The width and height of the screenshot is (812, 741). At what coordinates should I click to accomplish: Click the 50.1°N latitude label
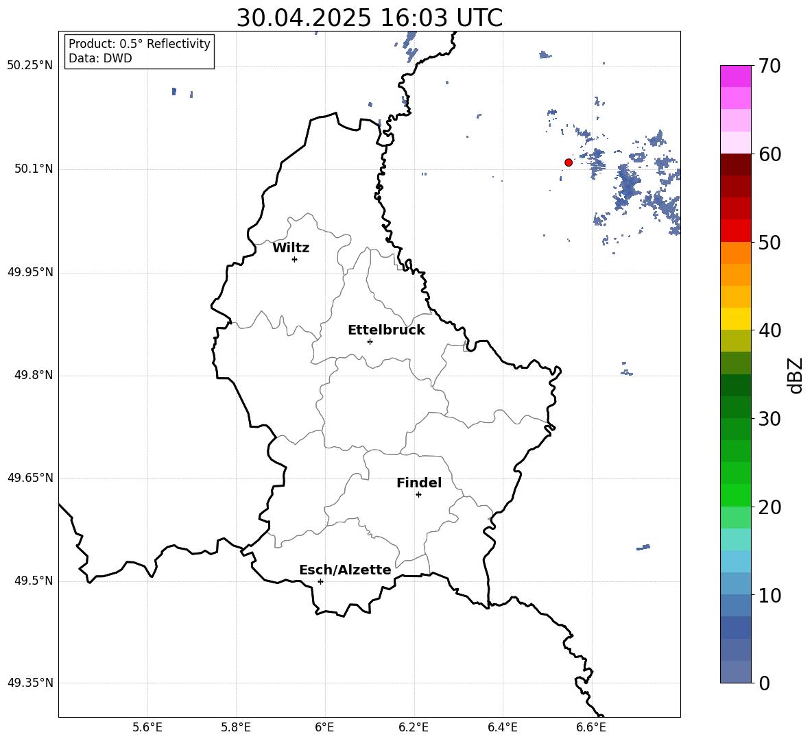click(x=34, y=169)
